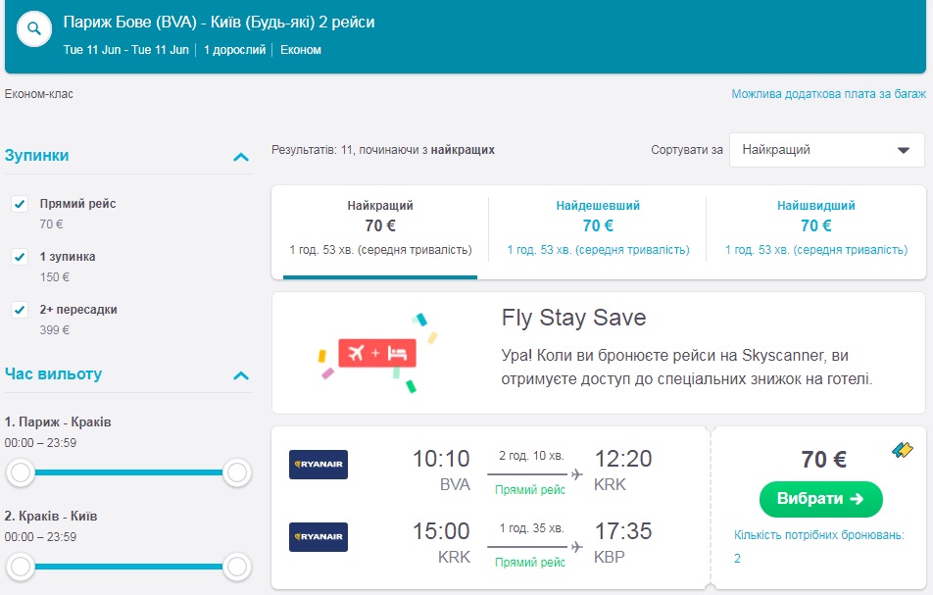Click the plane icon on BVA–KRK route
Image resolution: width=933 pixels, height=595 pixels.
click(x=577, y=475)
